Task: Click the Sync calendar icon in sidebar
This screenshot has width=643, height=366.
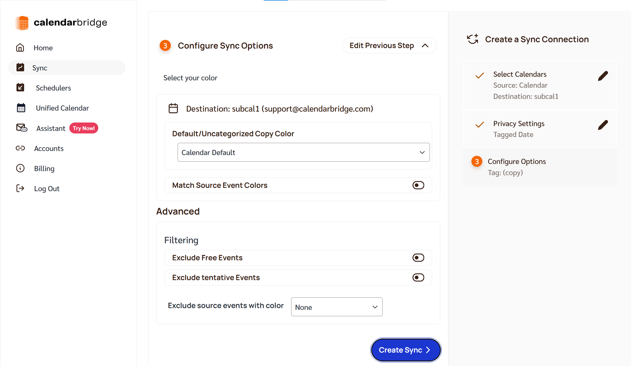Action: pyautogui.click(x=20, y=67)
